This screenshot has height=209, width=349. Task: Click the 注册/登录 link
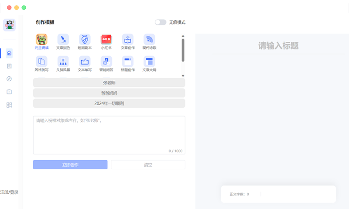pos(9,192)
